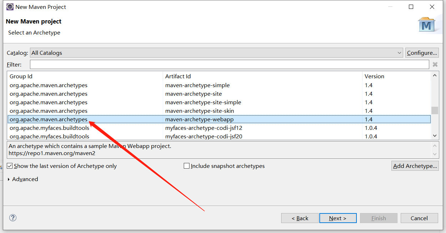Sort by the Version column header
This screenshot has width=446, height=233.
tap(396, 76)
